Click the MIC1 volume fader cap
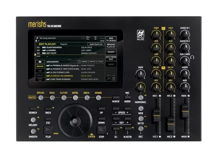Viewport: 218px width, 158px height. [x=157, y=116]
